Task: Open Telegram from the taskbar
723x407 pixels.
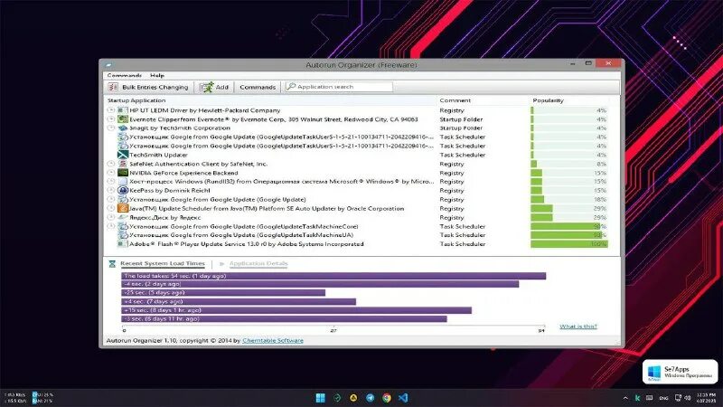Action: tap(371, 398)
